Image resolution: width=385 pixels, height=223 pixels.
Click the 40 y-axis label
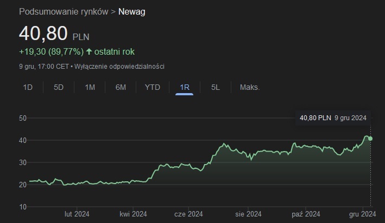pos(23,141)
